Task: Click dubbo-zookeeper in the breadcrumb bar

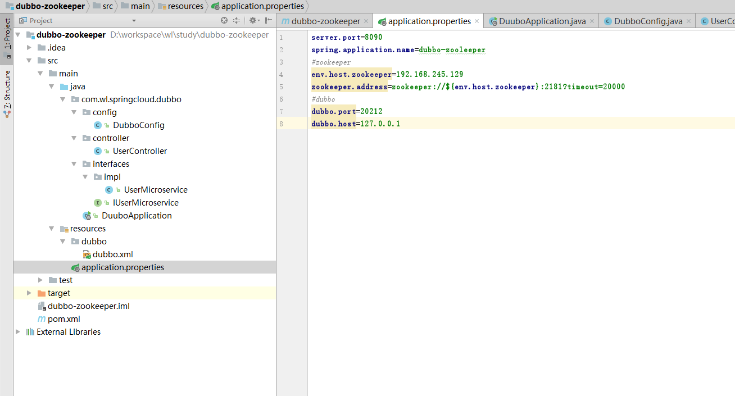Action: click(x=50, y=6)
